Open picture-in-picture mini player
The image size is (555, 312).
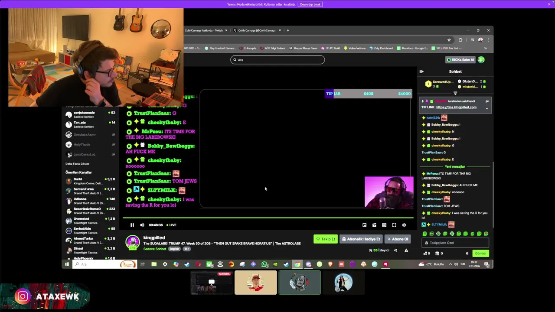[x=364, y=225]
